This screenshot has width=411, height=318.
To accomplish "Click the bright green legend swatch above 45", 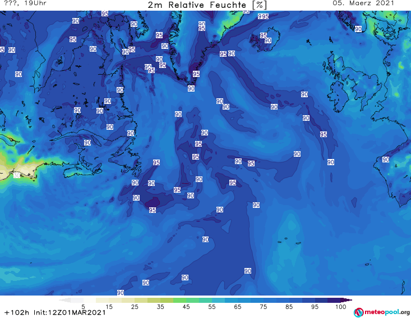I will coord(179,300).
